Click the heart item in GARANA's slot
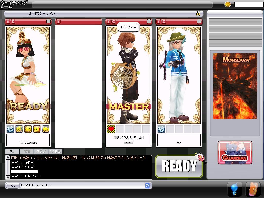Viewport: 264px width, 198px height. pyautogui.click(x=111, y=129)
